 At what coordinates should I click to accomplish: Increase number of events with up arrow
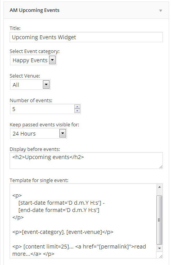(x=77, y=107)
